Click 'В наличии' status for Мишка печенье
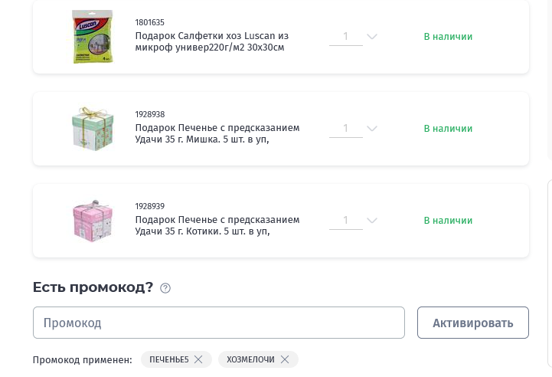Image resolution: width=552 pixels, height=377 pixels. 448,129
